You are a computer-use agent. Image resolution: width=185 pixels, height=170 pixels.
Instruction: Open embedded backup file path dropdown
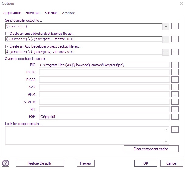click(166, 39)
